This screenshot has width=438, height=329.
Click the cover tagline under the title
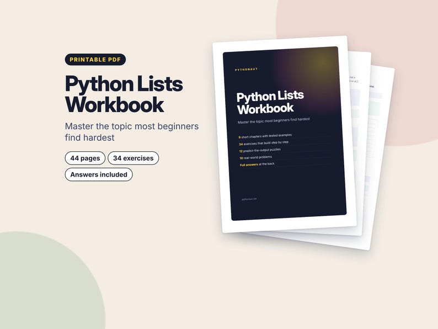(x=274, y=121)
